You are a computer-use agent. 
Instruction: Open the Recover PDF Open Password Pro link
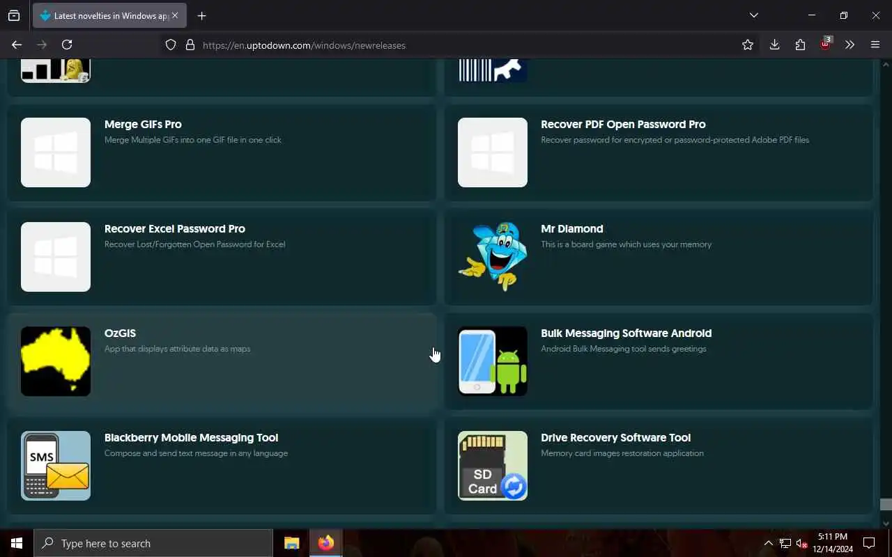click(x=623, y=124)
